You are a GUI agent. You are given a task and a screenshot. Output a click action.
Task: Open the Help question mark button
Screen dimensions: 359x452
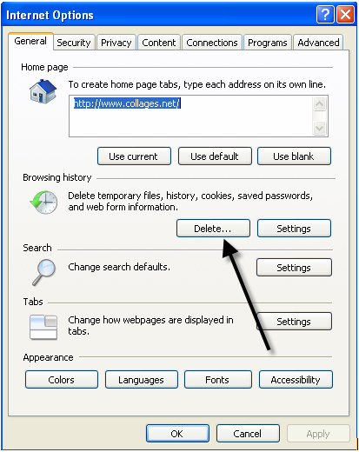325,15
